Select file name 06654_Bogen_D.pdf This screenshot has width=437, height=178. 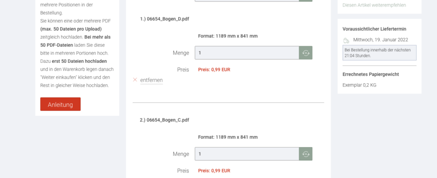coord(165,19)
